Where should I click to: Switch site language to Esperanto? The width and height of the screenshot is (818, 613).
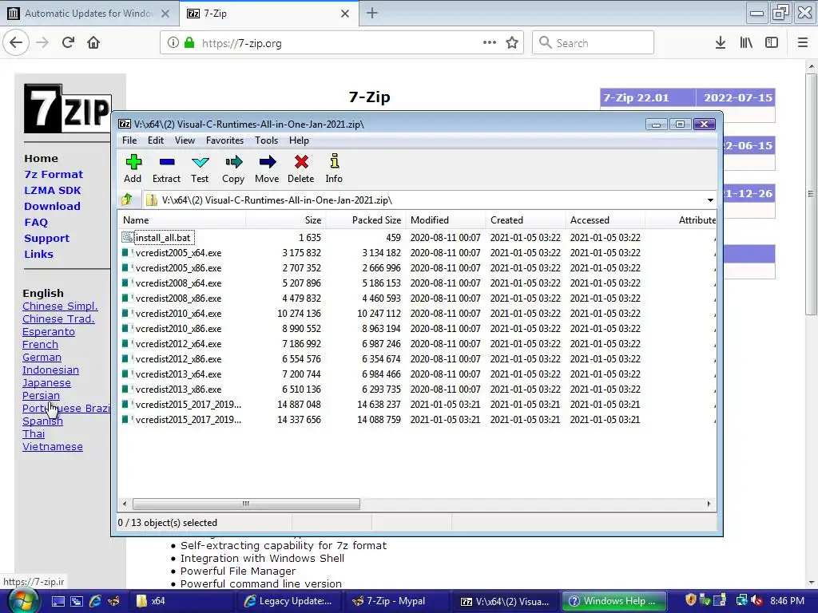49,331
